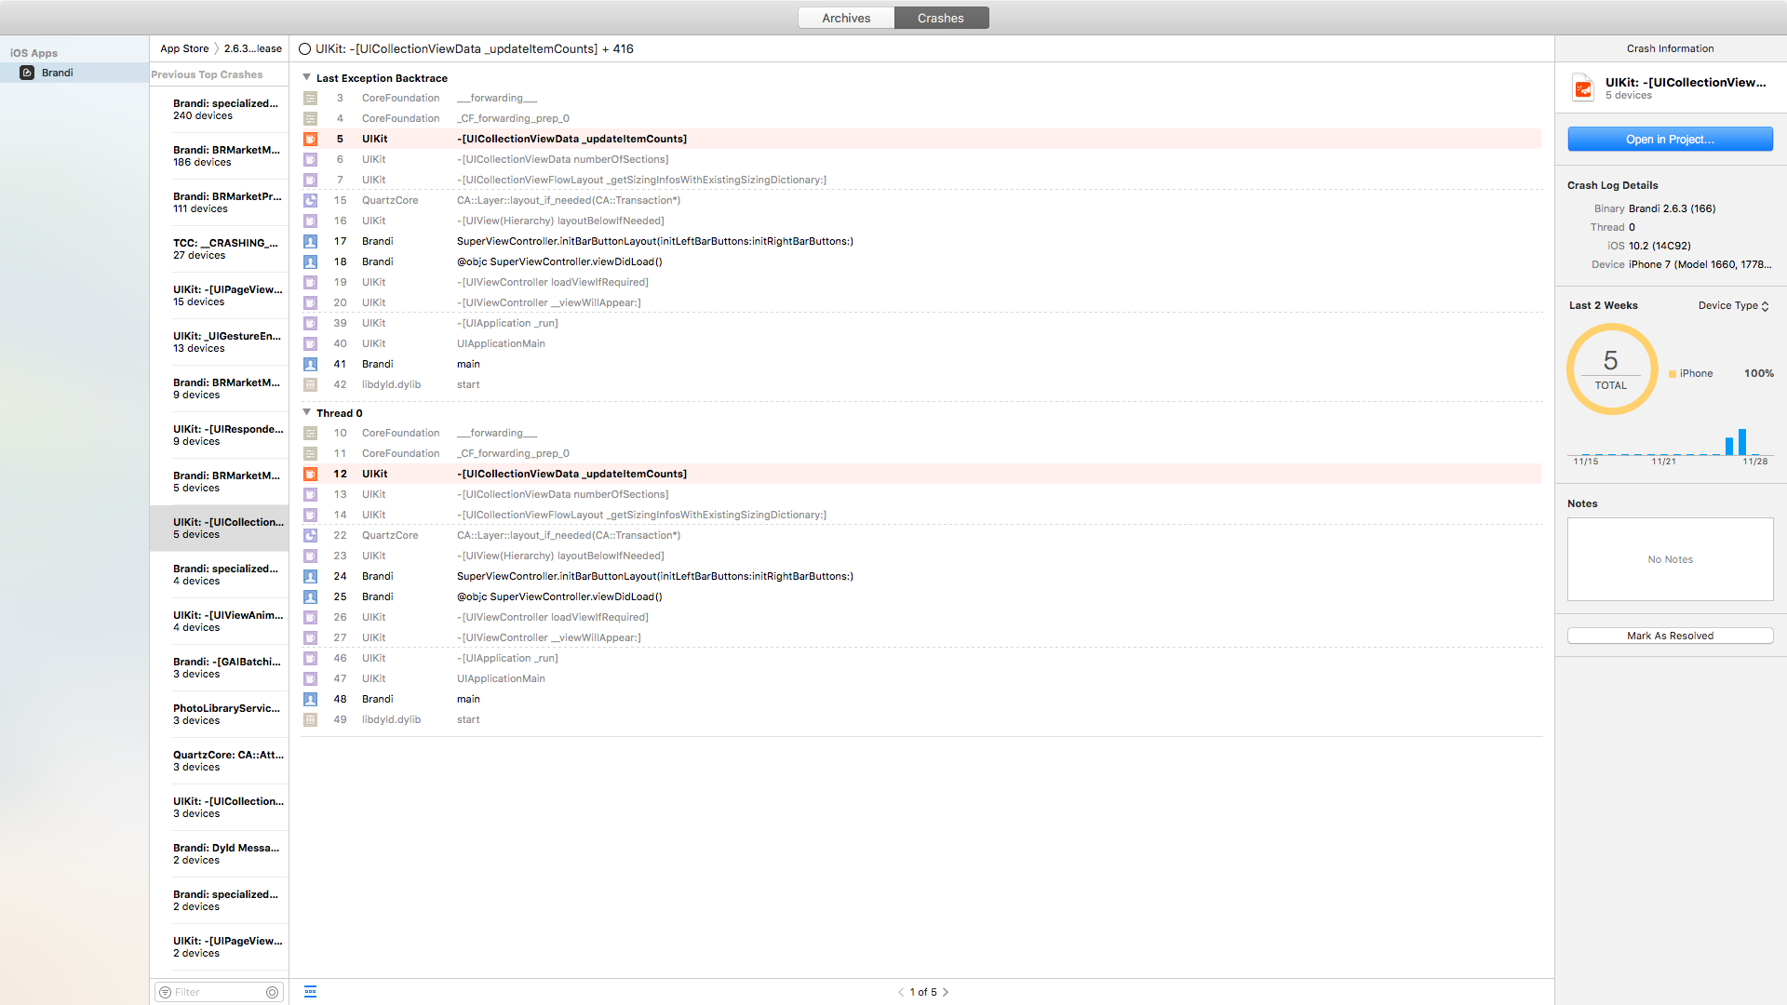Click the filter options icon in filter field
The height and width of the screenshot is (1005, 1787).
coord(165,992)
